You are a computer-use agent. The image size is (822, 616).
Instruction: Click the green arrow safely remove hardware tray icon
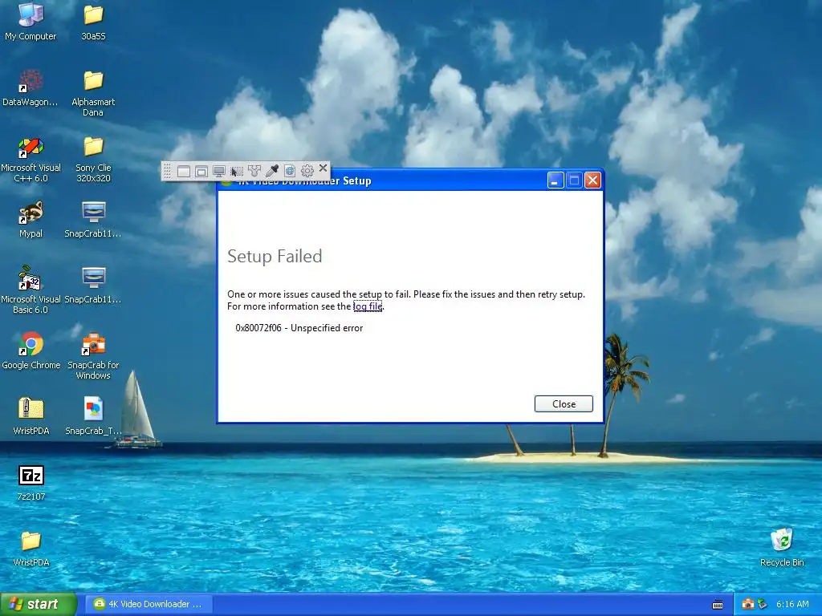763,604
